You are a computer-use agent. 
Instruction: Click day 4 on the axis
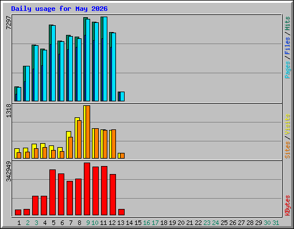[x=45, y=223]
